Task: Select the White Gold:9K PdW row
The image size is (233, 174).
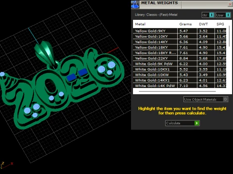Action: click(180, 64)
